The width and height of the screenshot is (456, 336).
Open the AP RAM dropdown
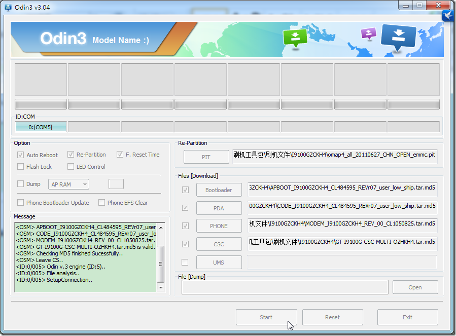click(x=68, y=184)
